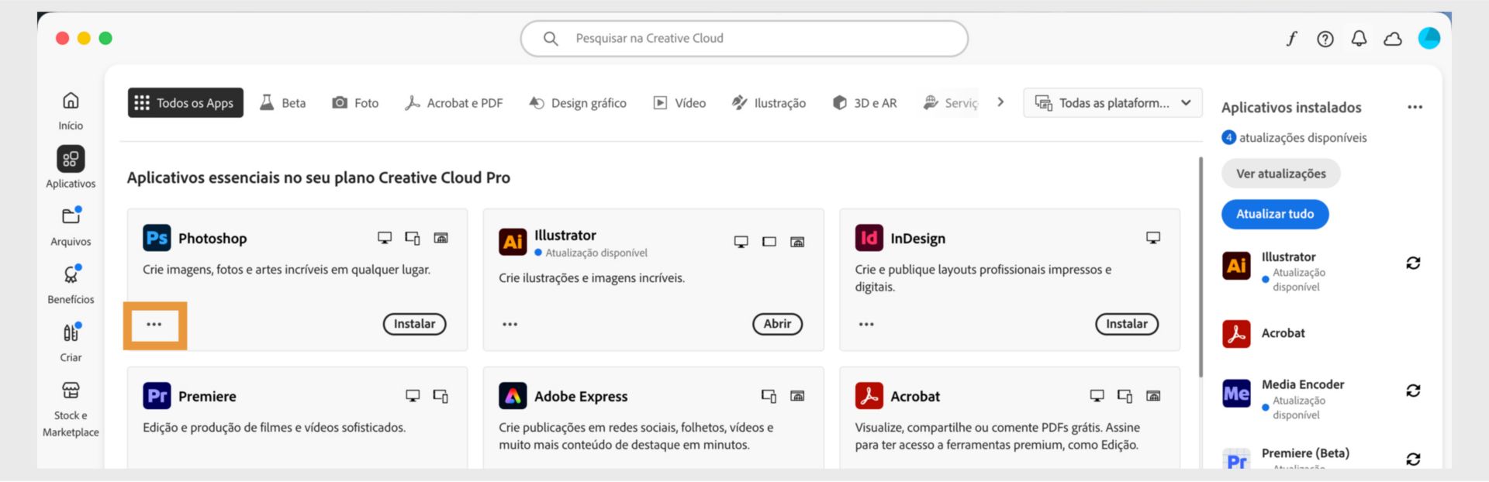Click the fonts 'f' icon in header
This screenshot has width=1489, height=482.
[1291, 39]
